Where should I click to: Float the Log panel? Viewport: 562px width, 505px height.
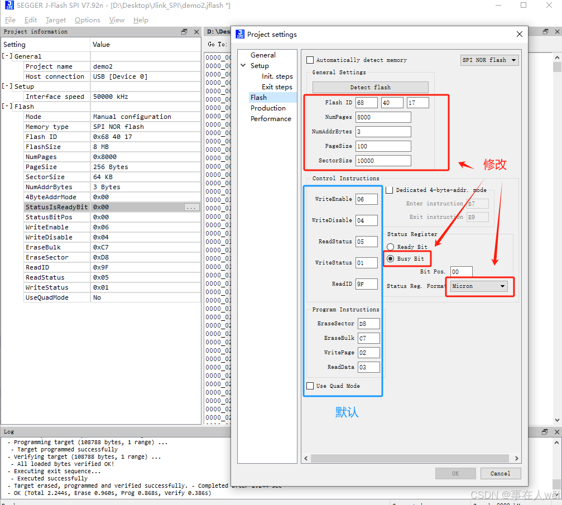tap(545, 432)
